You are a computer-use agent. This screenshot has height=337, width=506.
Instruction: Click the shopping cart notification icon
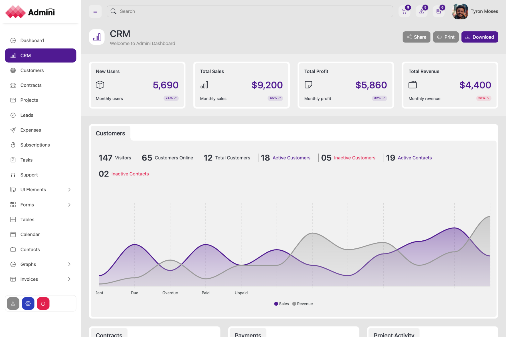tap(404, 12)
